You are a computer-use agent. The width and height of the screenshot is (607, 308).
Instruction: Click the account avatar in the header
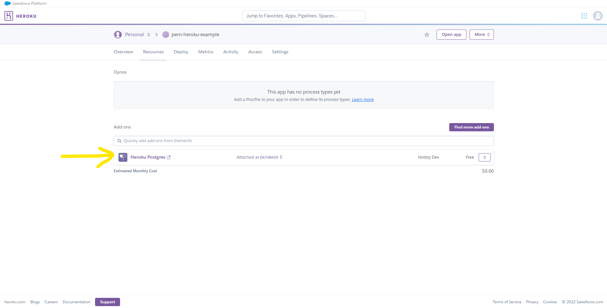(x=597, y=16)
